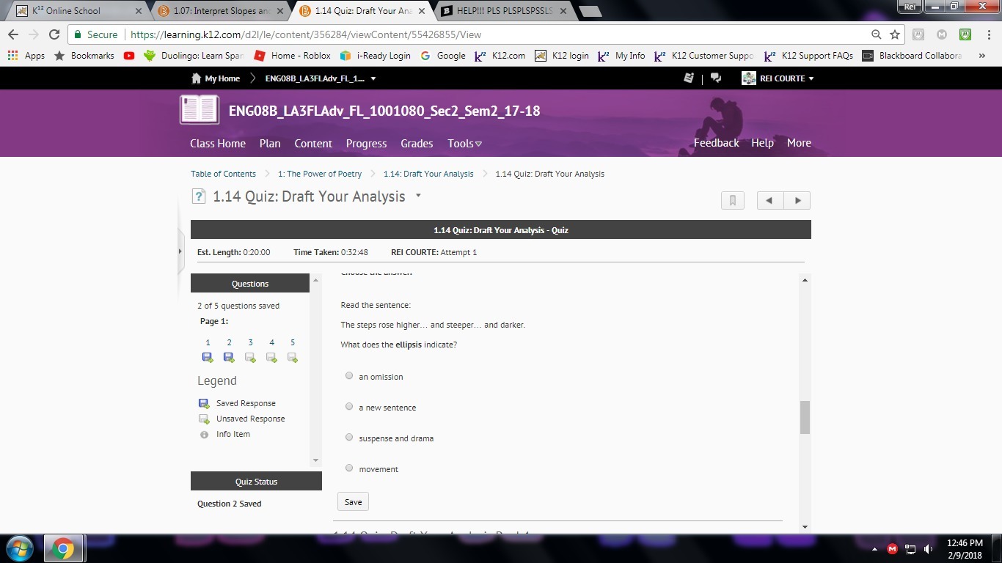Click the browser Back arrow

point(13,34)
